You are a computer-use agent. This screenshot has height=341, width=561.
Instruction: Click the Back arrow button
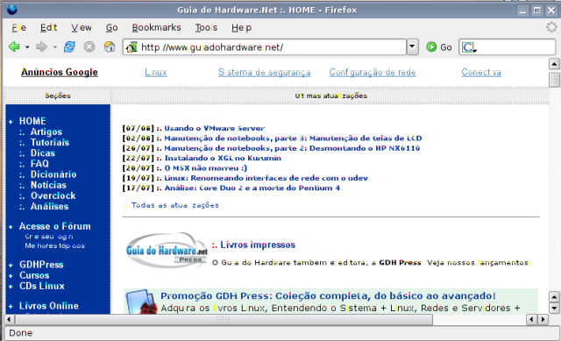14,46
